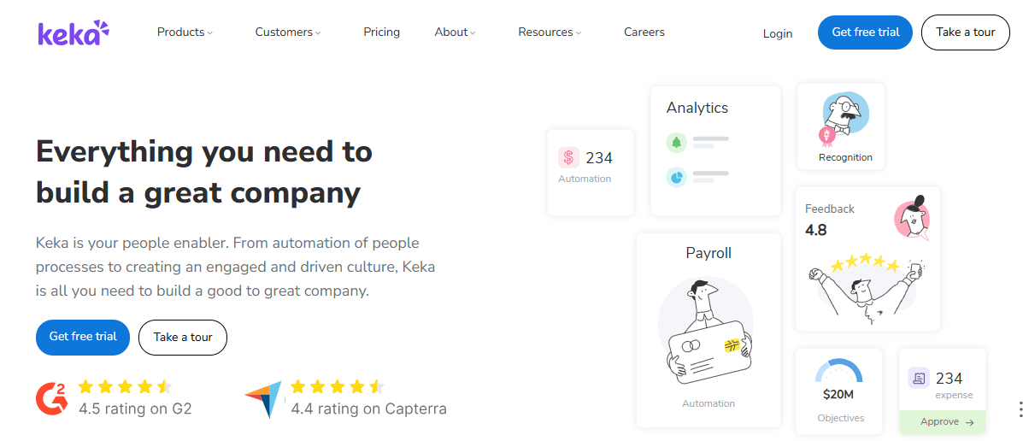Click the Capterra star rating
The width and height of the screenshot is (1023, 441).
coord(338,387)
